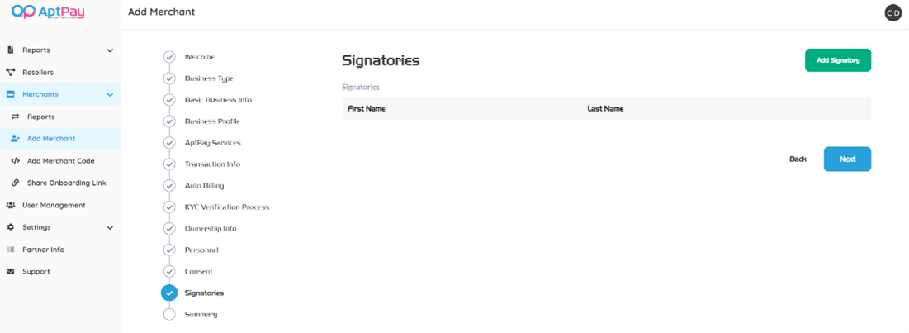Click the Support envelope icon

click(11, 271)
